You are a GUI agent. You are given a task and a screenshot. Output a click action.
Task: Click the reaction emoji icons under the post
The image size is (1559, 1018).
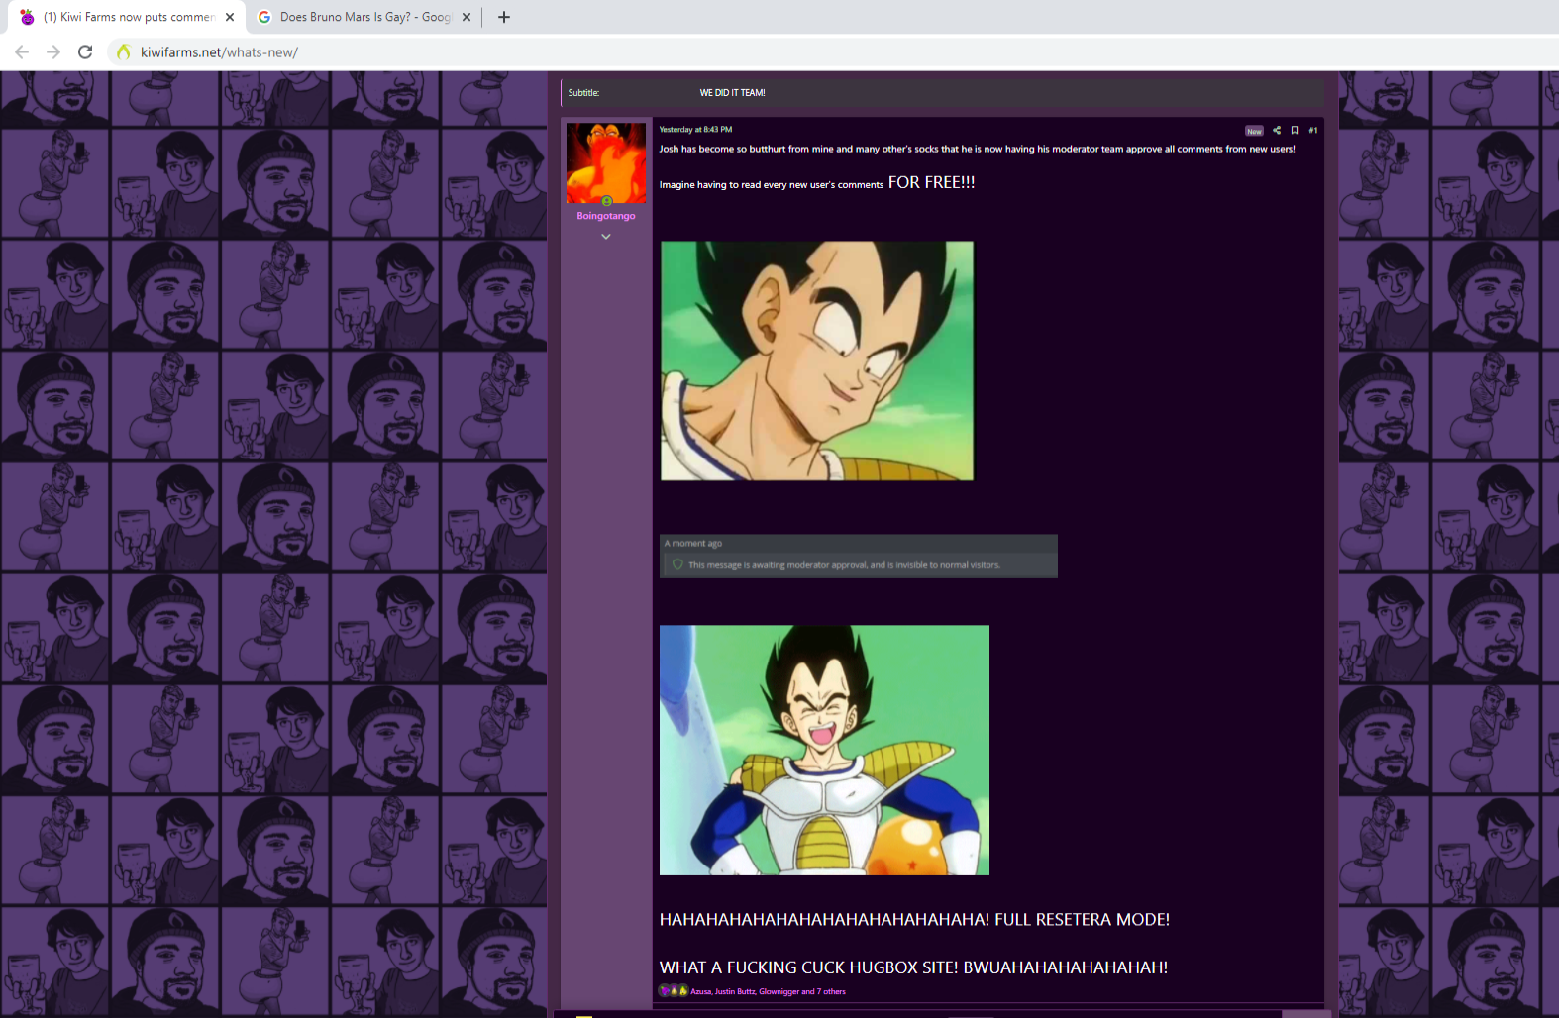674,991
